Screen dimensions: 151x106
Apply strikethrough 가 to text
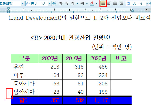coord(82,3)
